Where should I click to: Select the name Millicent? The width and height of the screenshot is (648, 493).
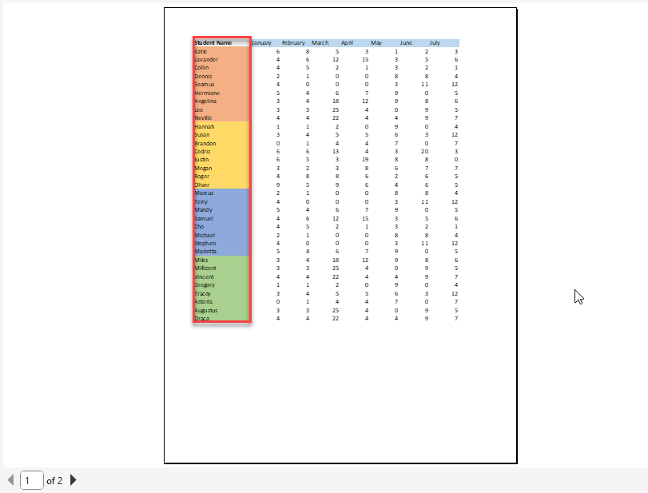tap(205, 268)
